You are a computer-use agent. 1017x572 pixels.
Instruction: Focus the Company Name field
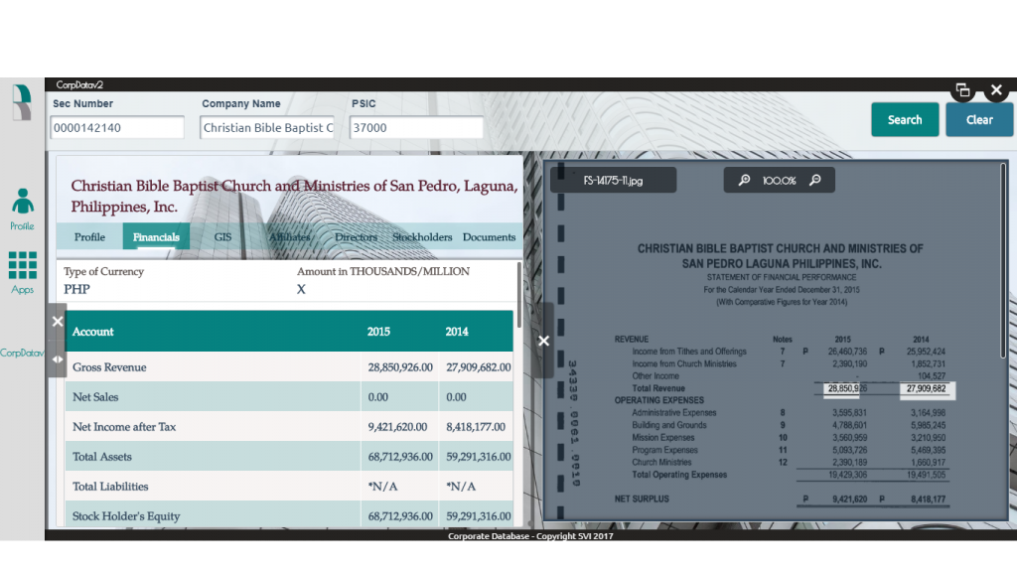click(x=267, y=128)
